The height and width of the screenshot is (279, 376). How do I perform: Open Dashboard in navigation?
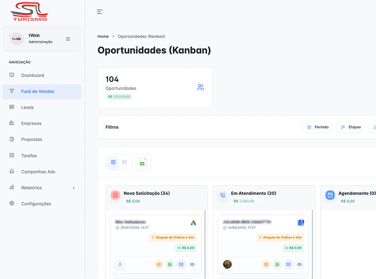(42, 75)
